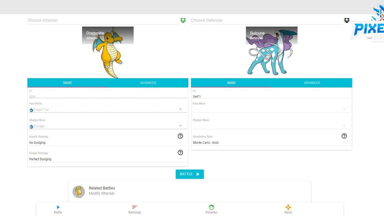
Task: Click the Choose Defender search field
Action: point(267,20)
